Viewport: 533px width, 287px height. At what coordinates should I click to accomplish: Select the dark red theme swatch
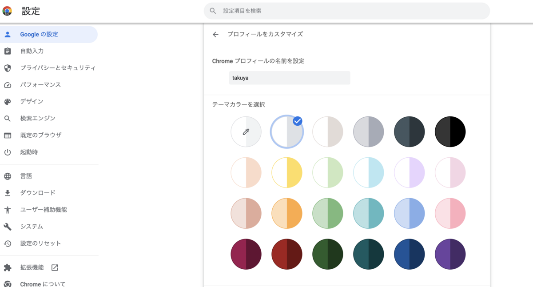pyautogui.click(x=287, y=254)
